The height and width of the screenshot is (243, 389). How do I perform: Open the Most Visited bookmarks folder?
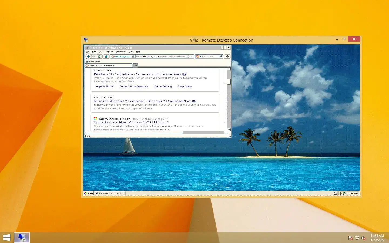point(93,62)
